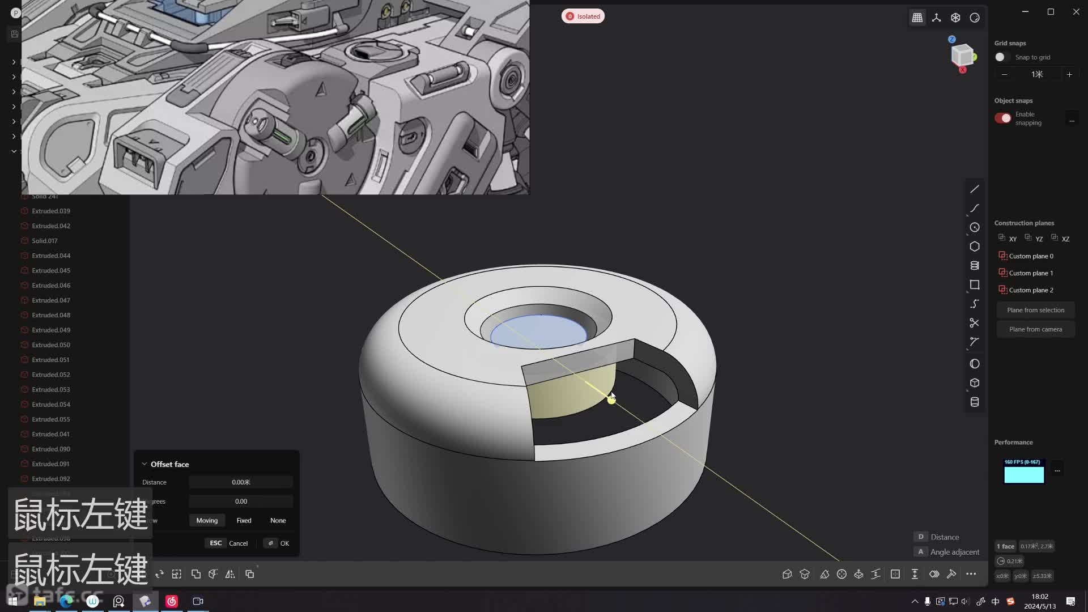
Task: Click the duplicate tool icon
Action: click(x=250, y=574)
